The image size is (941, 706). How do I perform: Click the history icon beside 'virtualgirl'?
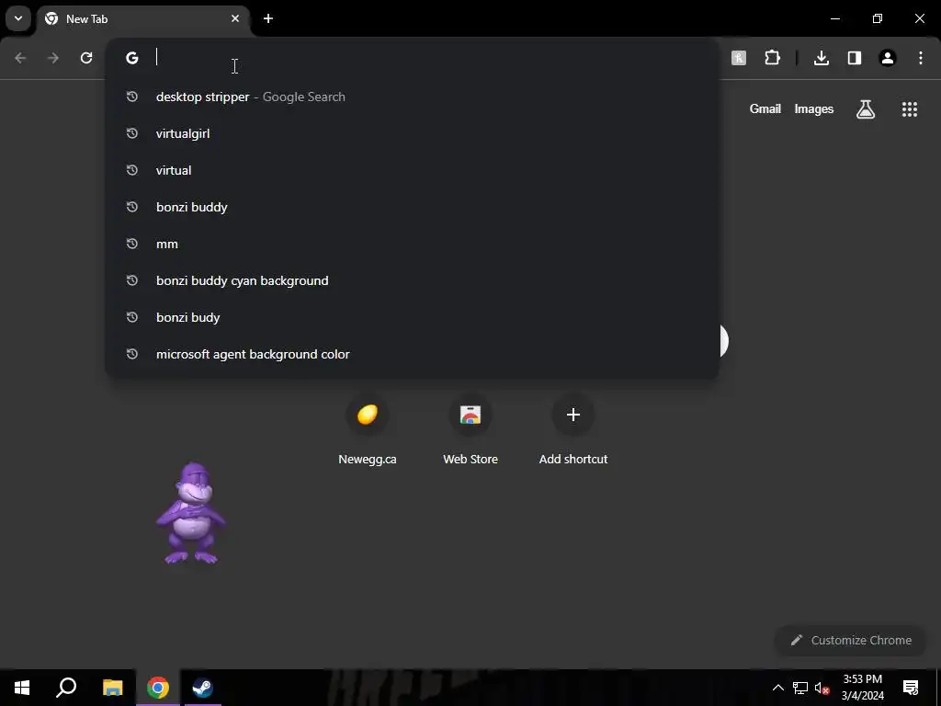coord(132,133)
